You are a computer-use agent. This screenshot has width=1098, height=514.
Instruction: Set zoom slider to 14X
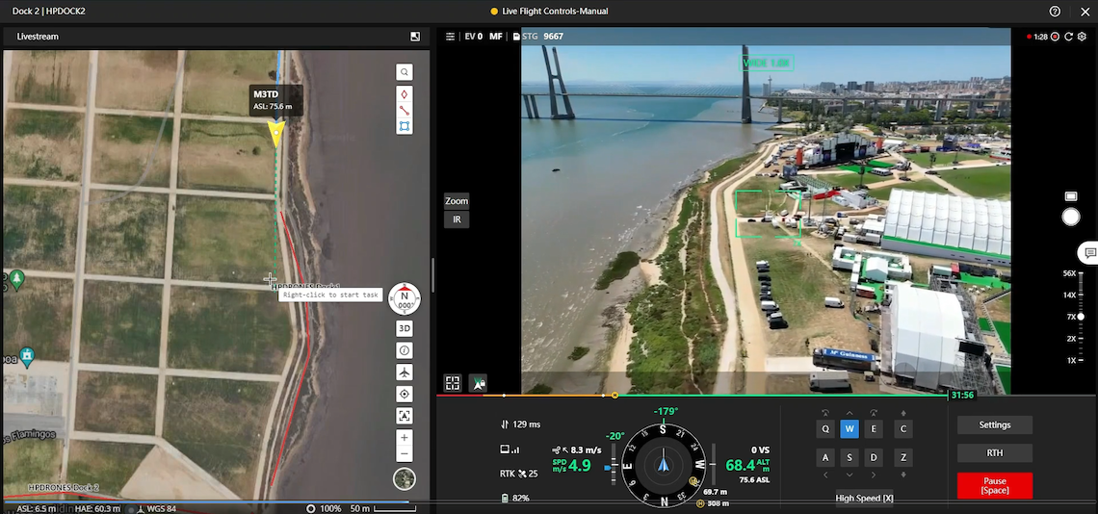(1081, 295)
